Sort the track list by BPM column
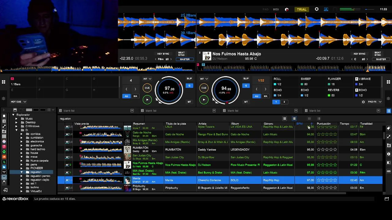Image resolution: width=392 pixels, height=220 pixels. [x=300, y=124]
